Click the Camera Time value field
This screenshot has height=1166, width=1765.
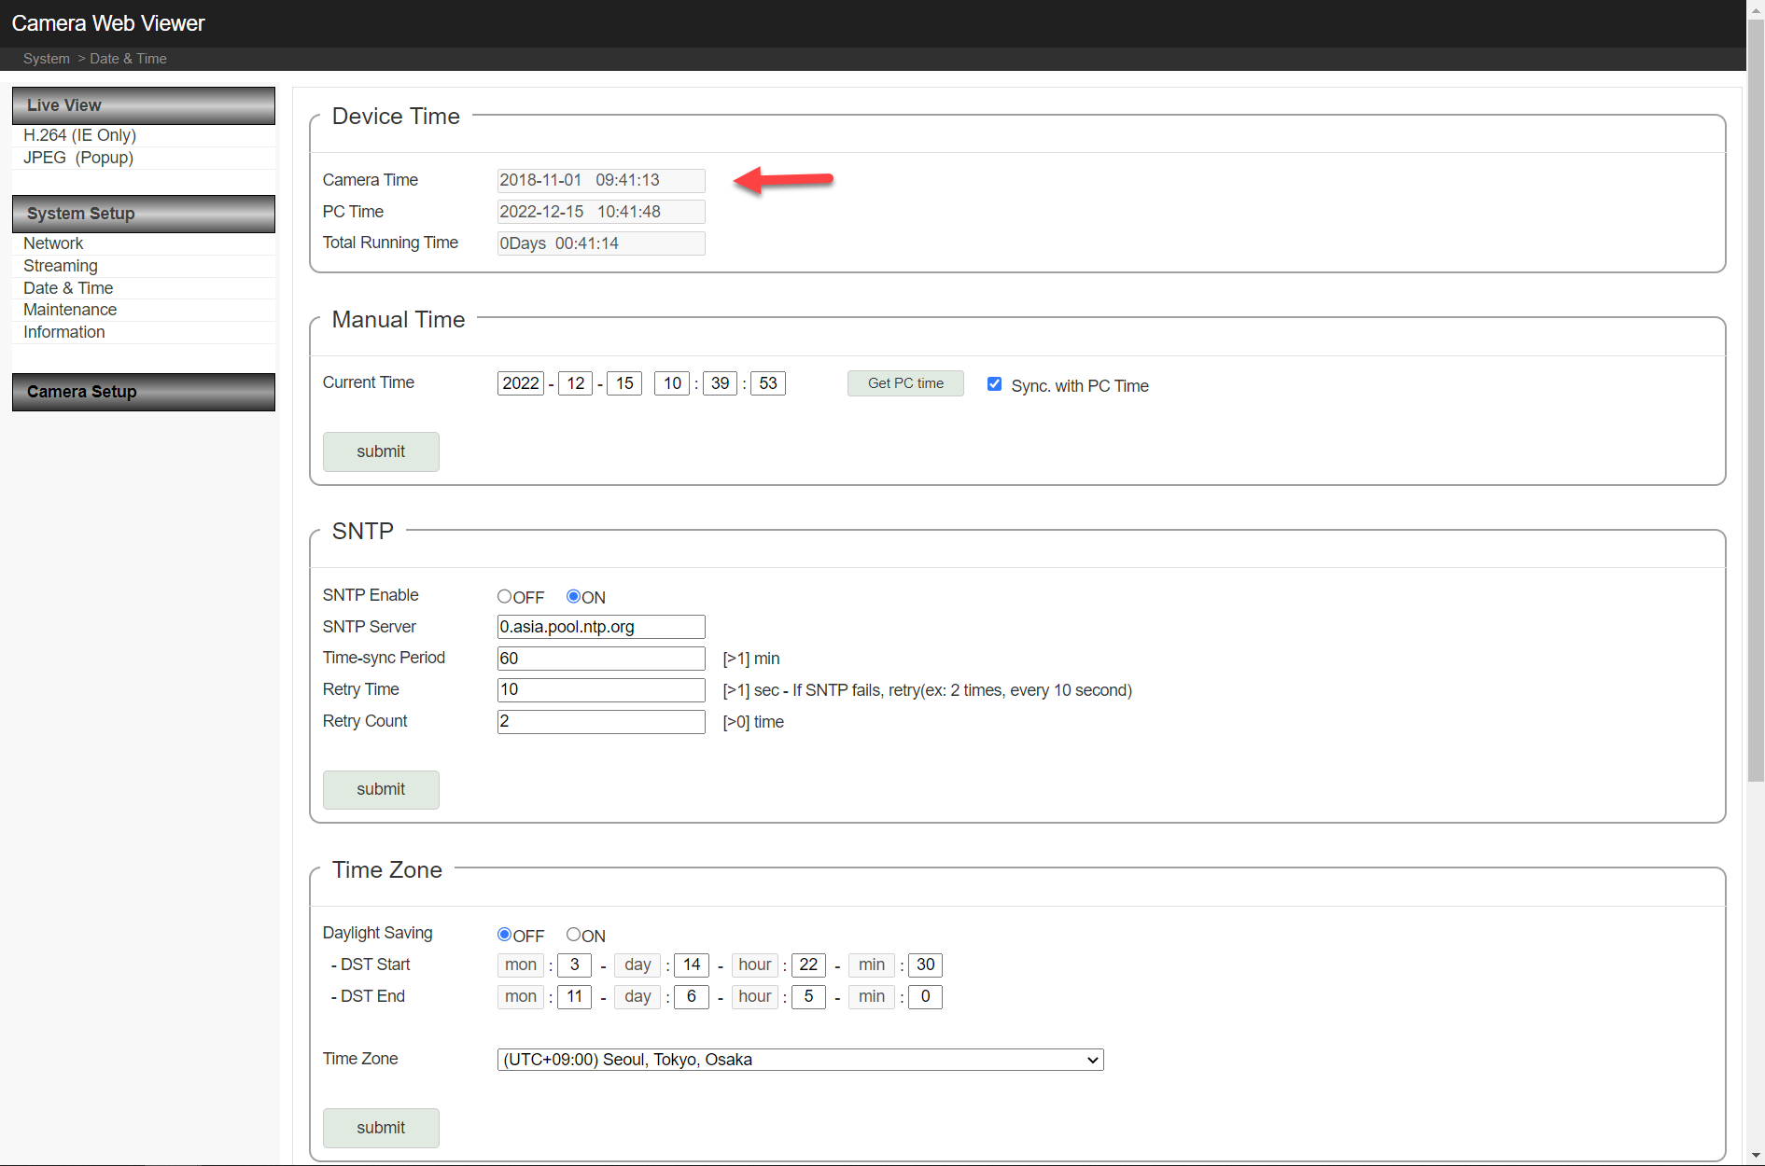[x=601, y=180]
